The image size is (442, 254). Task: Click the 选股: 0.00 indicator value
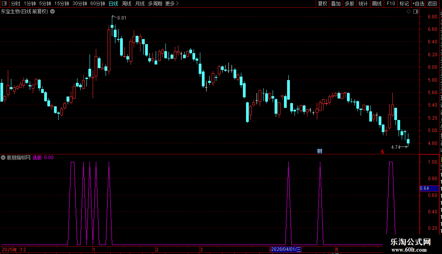43,158
